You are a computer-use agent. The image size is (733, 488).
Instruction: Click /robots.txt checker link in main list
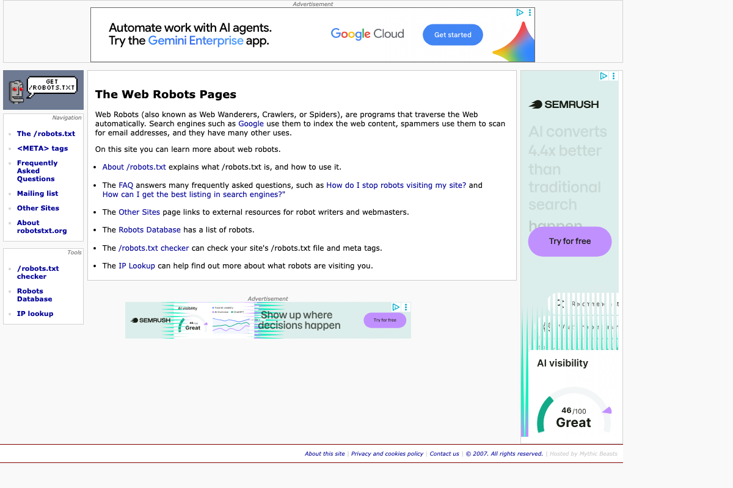[154, 248]
